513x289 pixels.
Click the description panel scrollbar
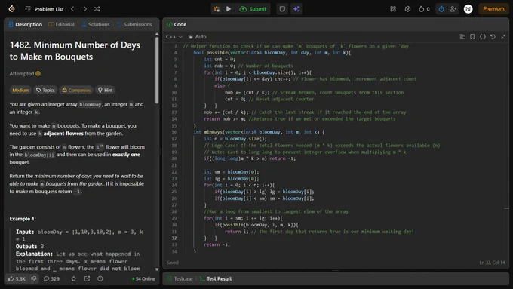tap(157, 70)
